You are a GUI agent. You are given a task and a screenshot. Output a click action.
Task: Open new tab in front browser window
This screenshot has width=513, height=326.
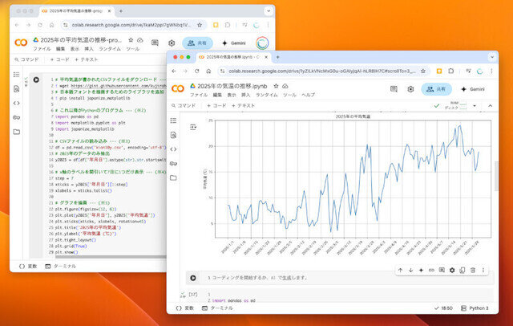click(x=278, y=57)
